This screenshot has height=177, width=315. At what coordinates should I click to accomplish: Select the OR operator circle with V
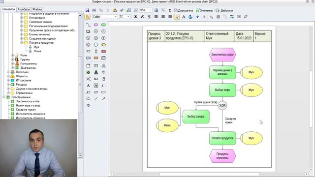tap(89, 38)
